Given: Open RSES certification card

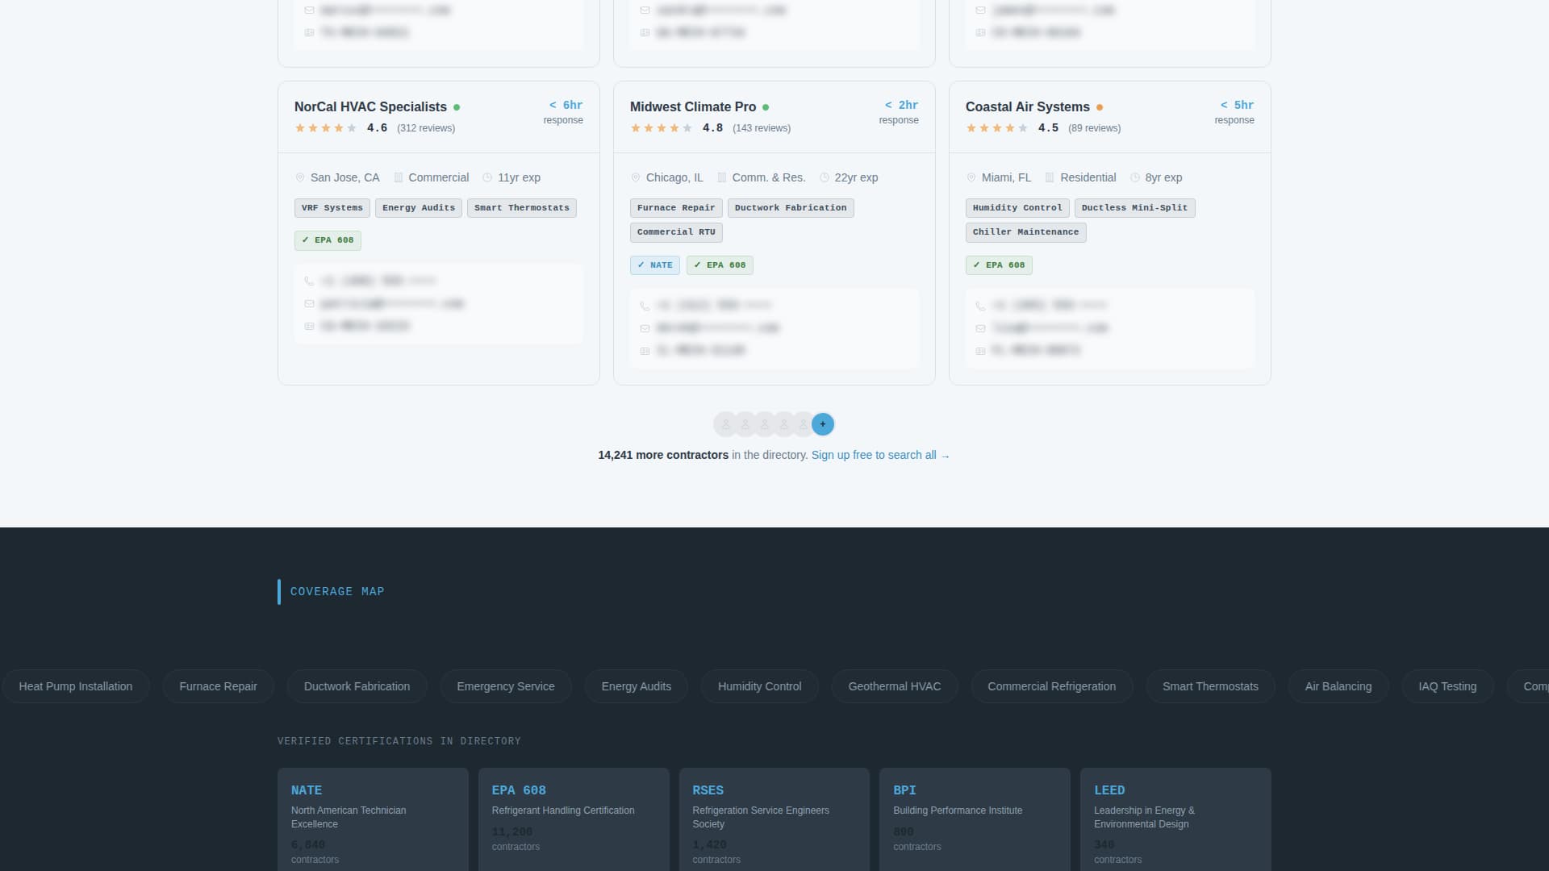Looking at the screenshot, I should coord(774,819).
